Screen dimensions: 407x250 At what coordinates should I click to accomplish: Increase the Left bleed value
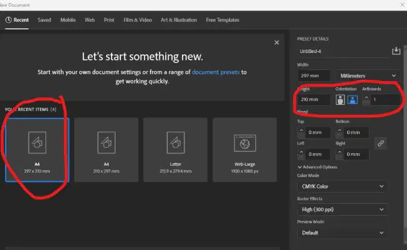click(301, 152)
